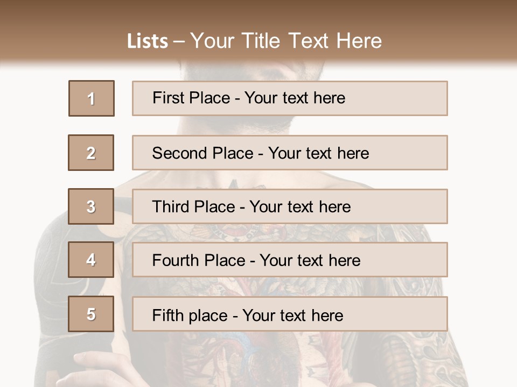
Task: Select the Fourth Place text box
Action: (290, 260)
